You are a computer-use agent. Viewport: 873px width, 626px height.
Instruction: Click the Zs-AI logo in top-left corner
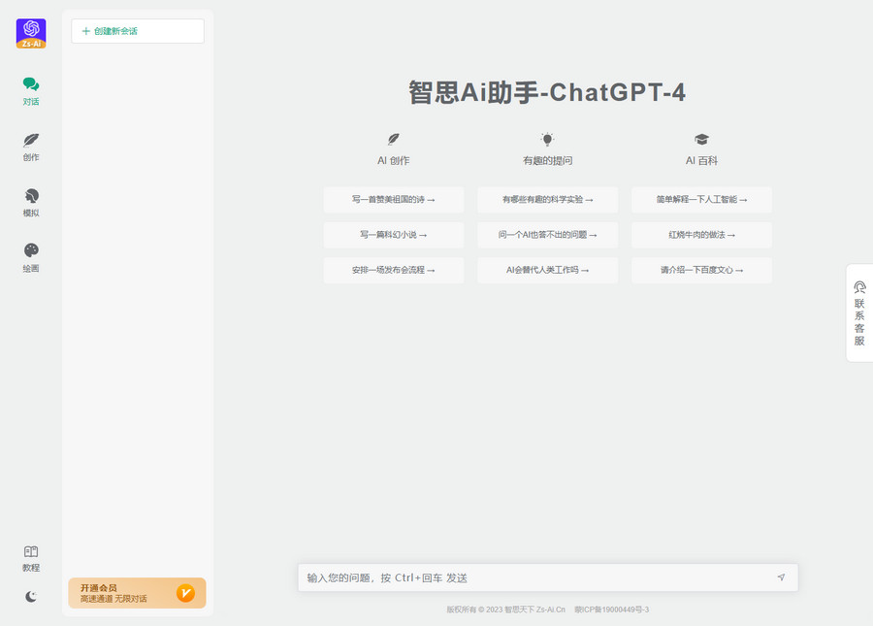tap(30, 32)
